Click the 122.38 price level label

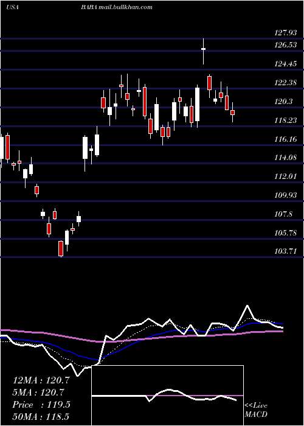coord(286,83)
